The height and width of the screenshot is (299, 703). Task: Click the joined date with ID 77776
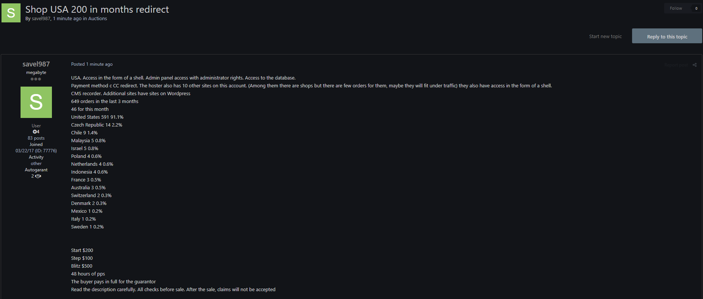pyautogui.click(x=36, y=151)
